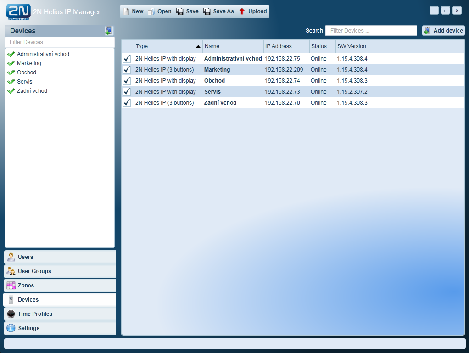The width and height of the screenshot is (469, 353).
Task: Select Administrativní vchod in the device list
Action: pyautogui.click(x=43, y=54)
